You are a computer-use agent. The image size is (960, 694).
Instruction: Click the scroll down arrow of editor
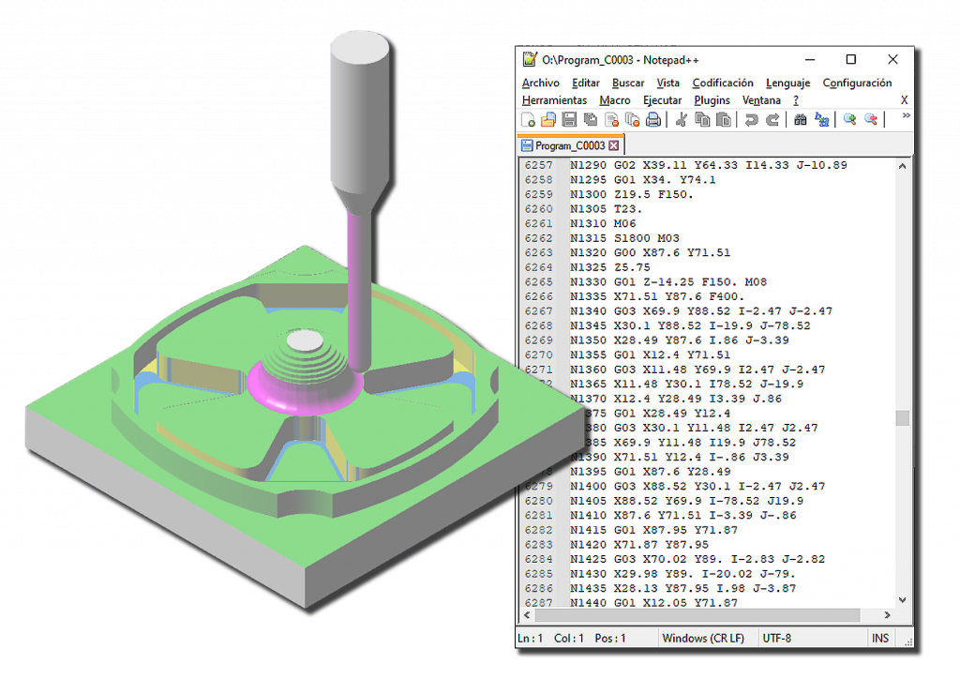[902, 600]
